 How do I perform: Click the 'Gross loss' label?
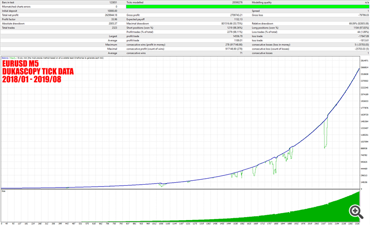[x=258, y=15]
